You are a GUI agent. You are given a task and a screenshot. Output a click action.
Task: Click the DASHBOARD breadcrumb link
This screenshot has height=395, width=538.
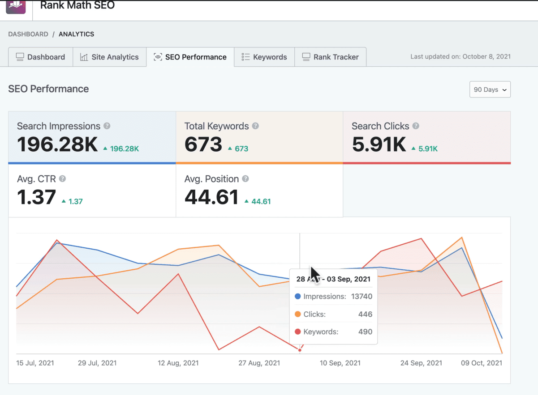click(x=28, y=34)
